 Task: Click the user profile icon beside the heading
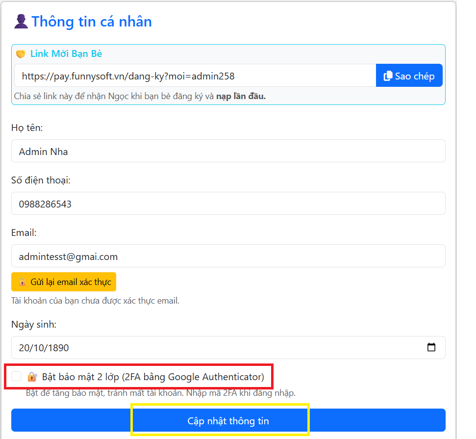[x=21, y=22]
